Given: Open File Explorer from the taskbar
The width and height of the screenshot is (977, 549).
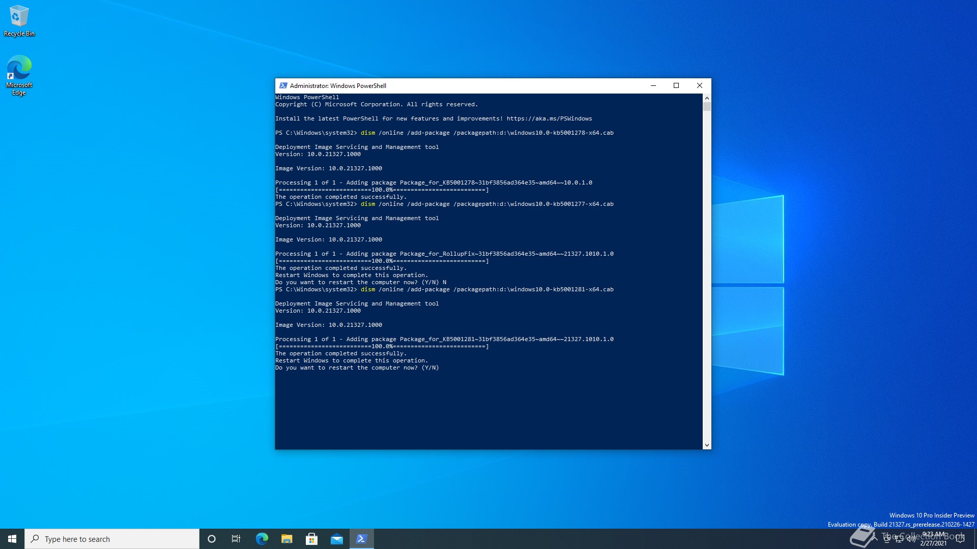Looking at the screenshot, I should pyautogui.click(x=287, y=539).
